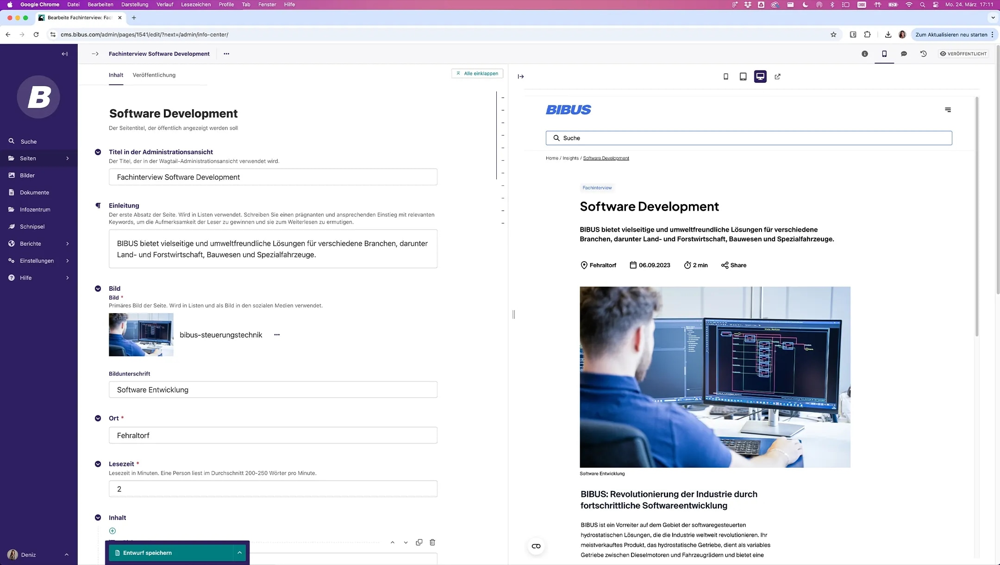Open hamburger menu in BIBUS preview
This screenshot has width=1000, height=565.
(x=948, y=110)
